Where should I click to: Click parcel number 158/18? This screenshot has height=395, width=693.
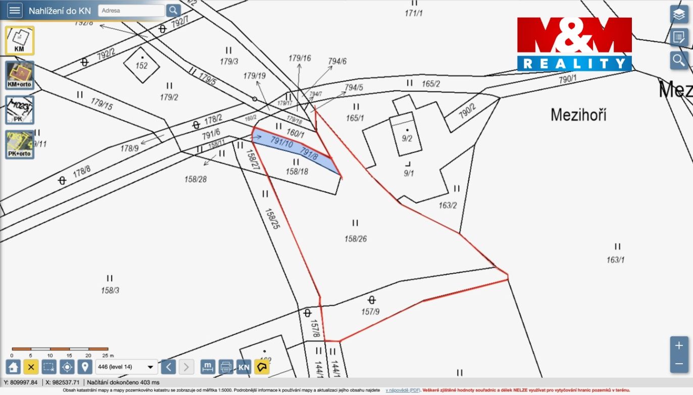[296, 172]
